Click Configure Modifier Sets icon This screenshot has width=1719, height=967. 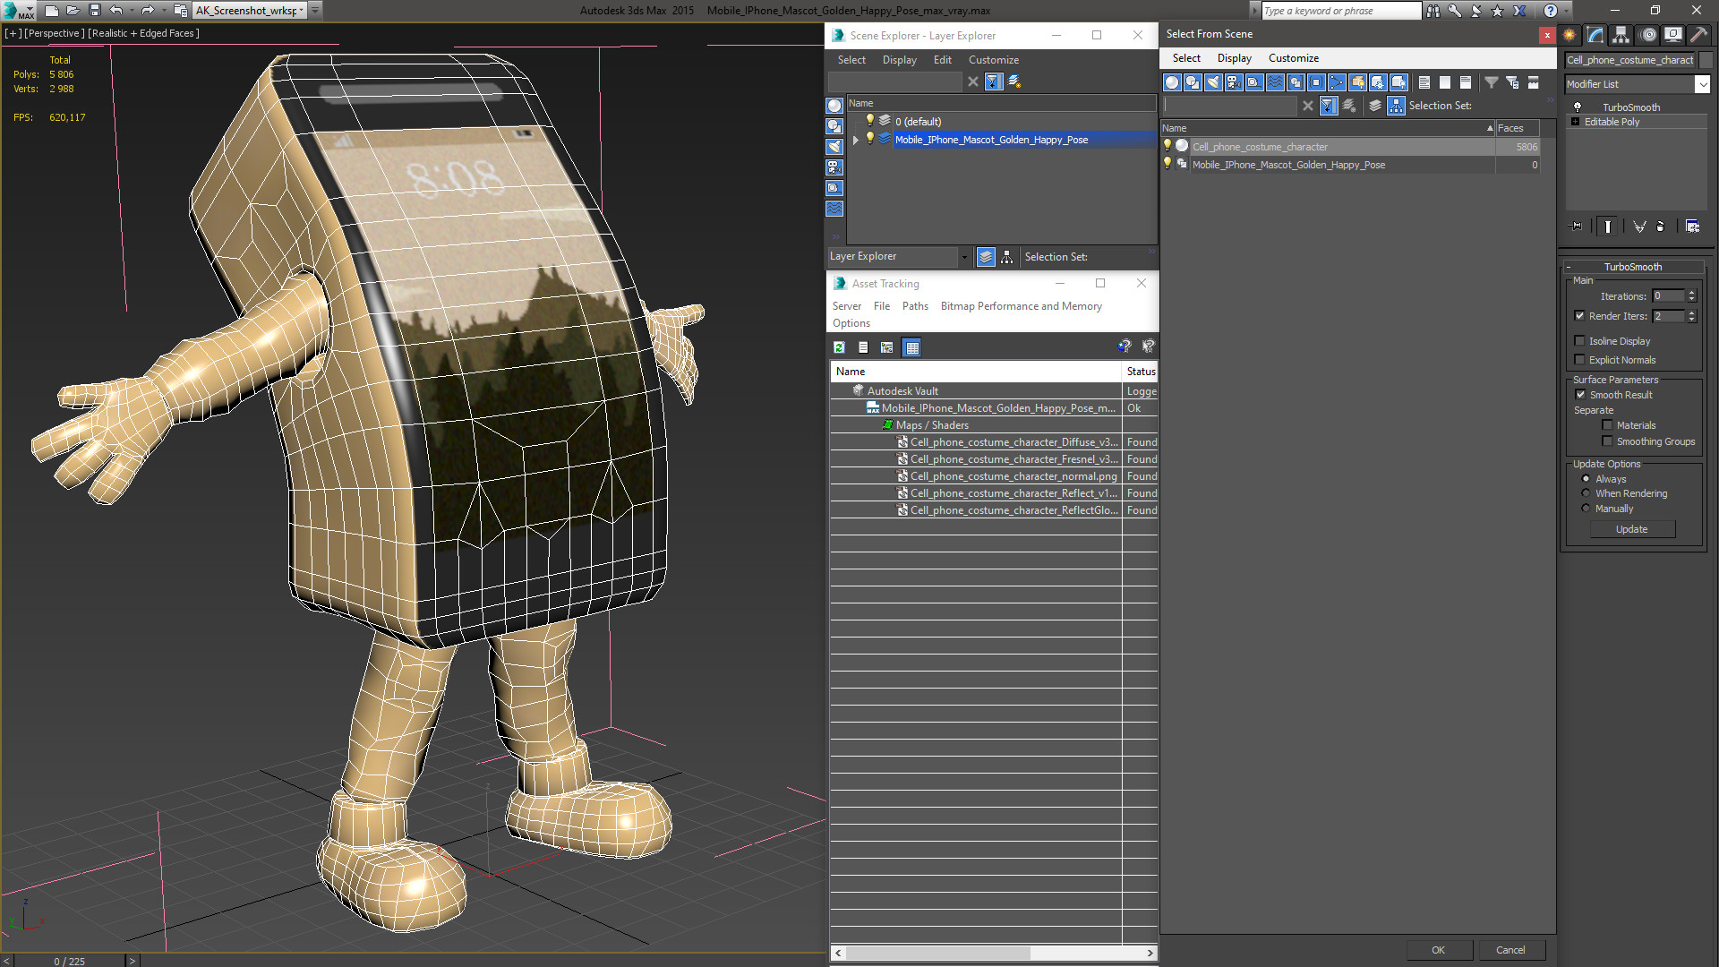click(x=1692, y=227)
